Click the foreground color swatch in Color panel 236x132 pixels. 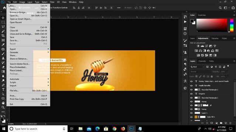[x=192, y=21]
